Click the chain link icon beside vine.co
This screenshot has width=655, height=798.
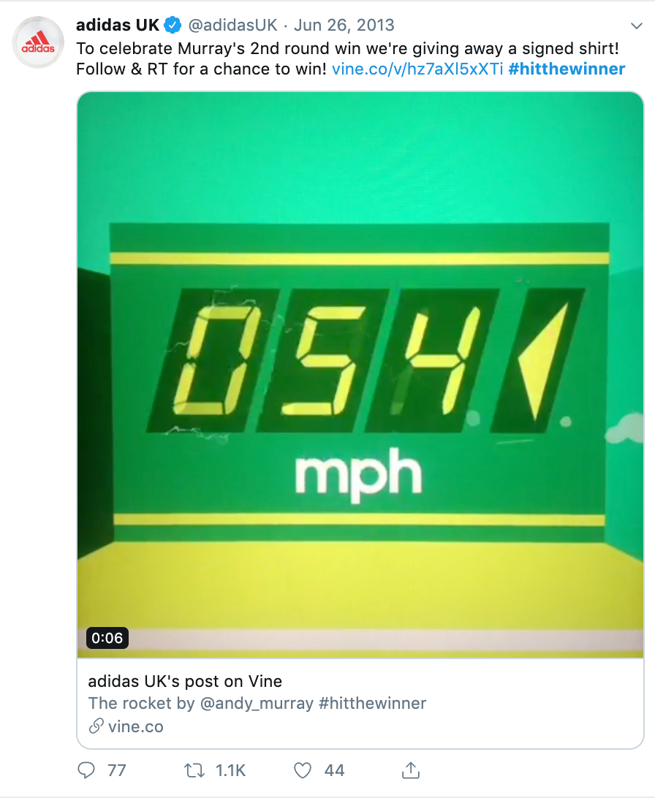(96, 726)
